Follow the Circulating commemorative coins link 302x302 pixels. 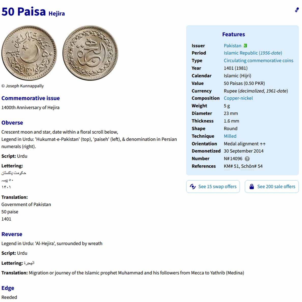click(258, 61)
